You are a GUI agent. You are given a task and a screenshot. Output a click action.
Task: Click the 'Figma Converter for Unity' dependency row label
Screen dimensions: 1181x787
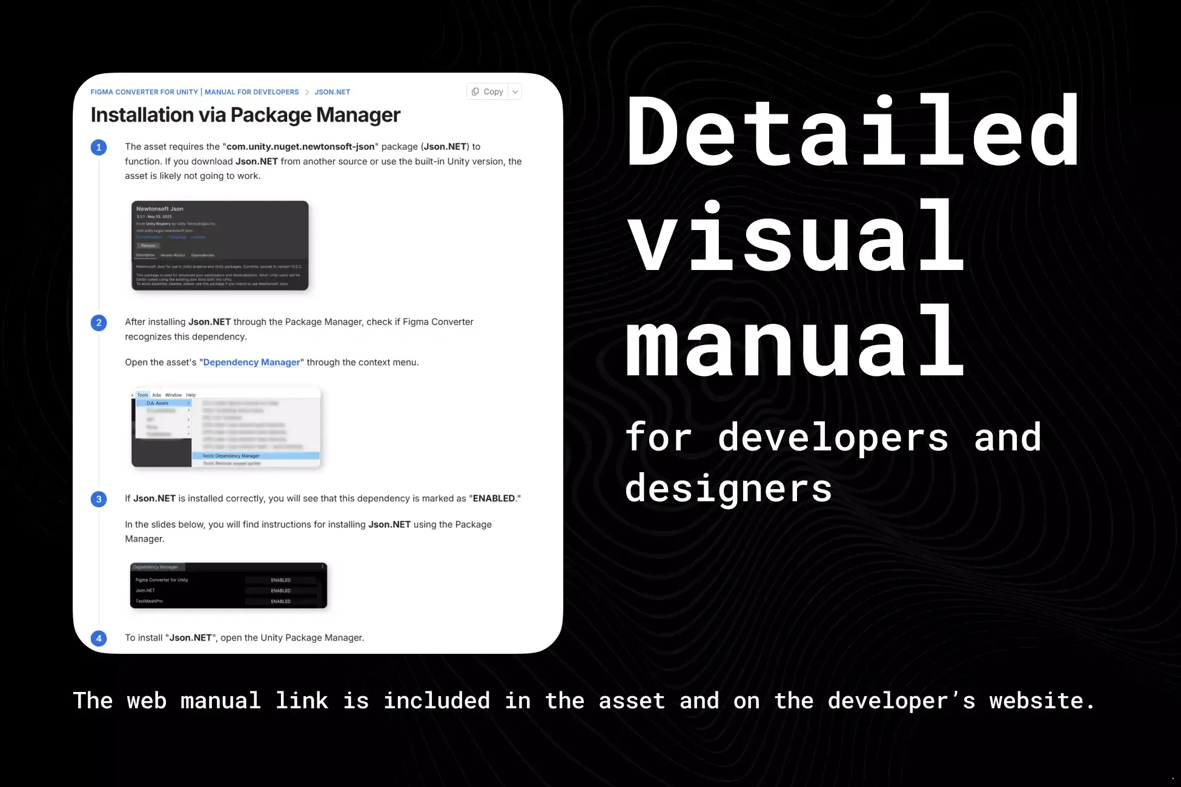tap(162, 580)
